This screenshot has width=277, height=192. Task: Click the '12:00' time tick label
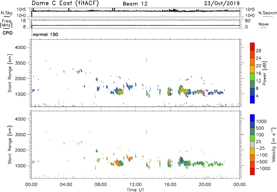pos(135,185)
